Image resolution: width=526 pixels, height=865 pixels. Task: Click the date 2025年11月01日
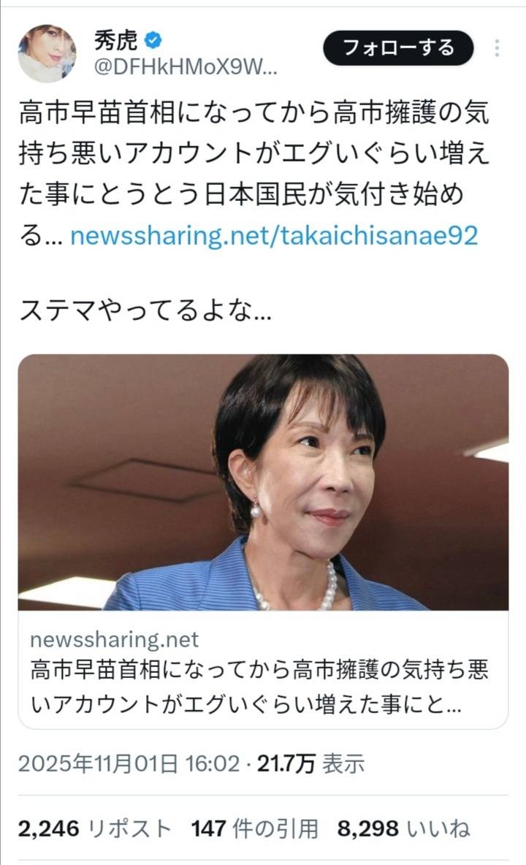pos(98,764)
